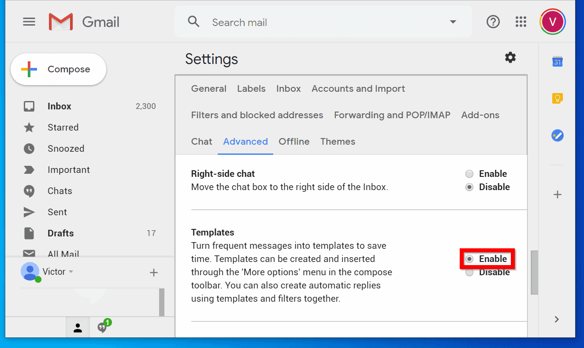Click the search magnifier icon
This screenshot has width=584, height=348.
pyautogui.click(x=193, y=22)
